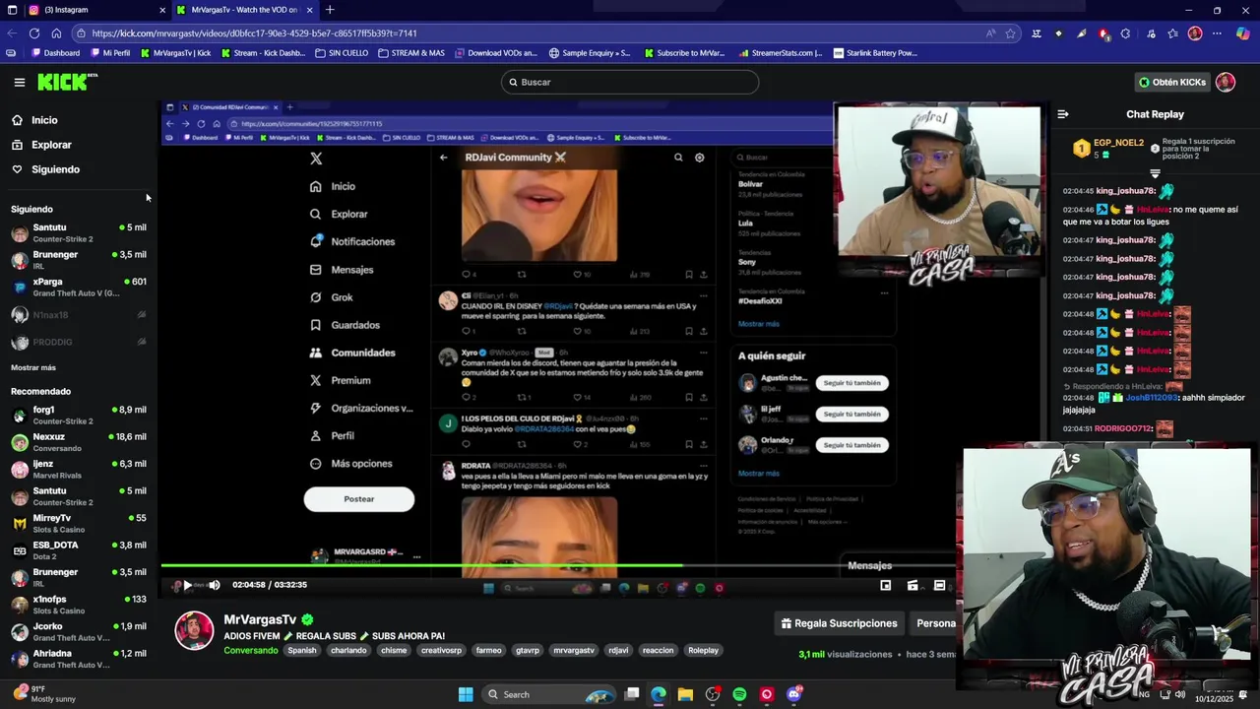The width and height of the screenshot is (1260, 709).
Task: Open PRODDIG channel in sidebar
Action: (79, 343)
